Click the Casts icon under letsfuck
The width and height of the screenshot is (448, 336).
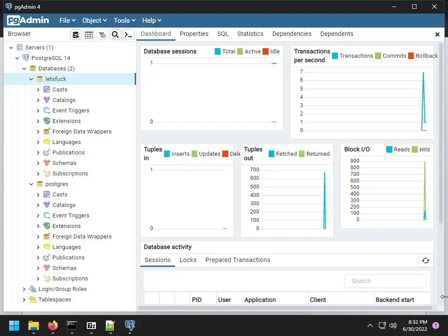47,89
